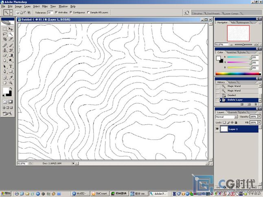Click the red R color slider
The height and width of the screenshot is (197, 263).
click(x=239, y=57)
